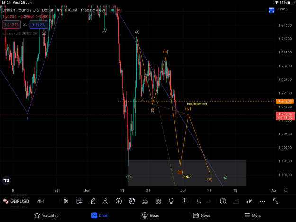Select the drawing pencil tool
The height and width of the screenshot is (222, 296).
[92, 201]
